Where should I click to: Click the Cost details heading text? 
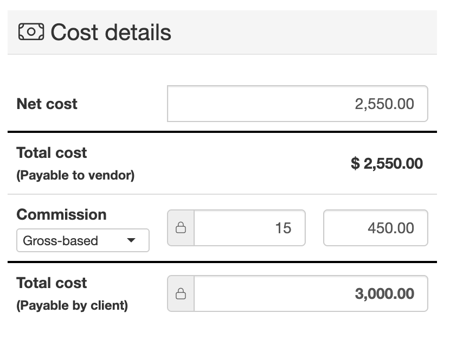(x=111, y=32)
